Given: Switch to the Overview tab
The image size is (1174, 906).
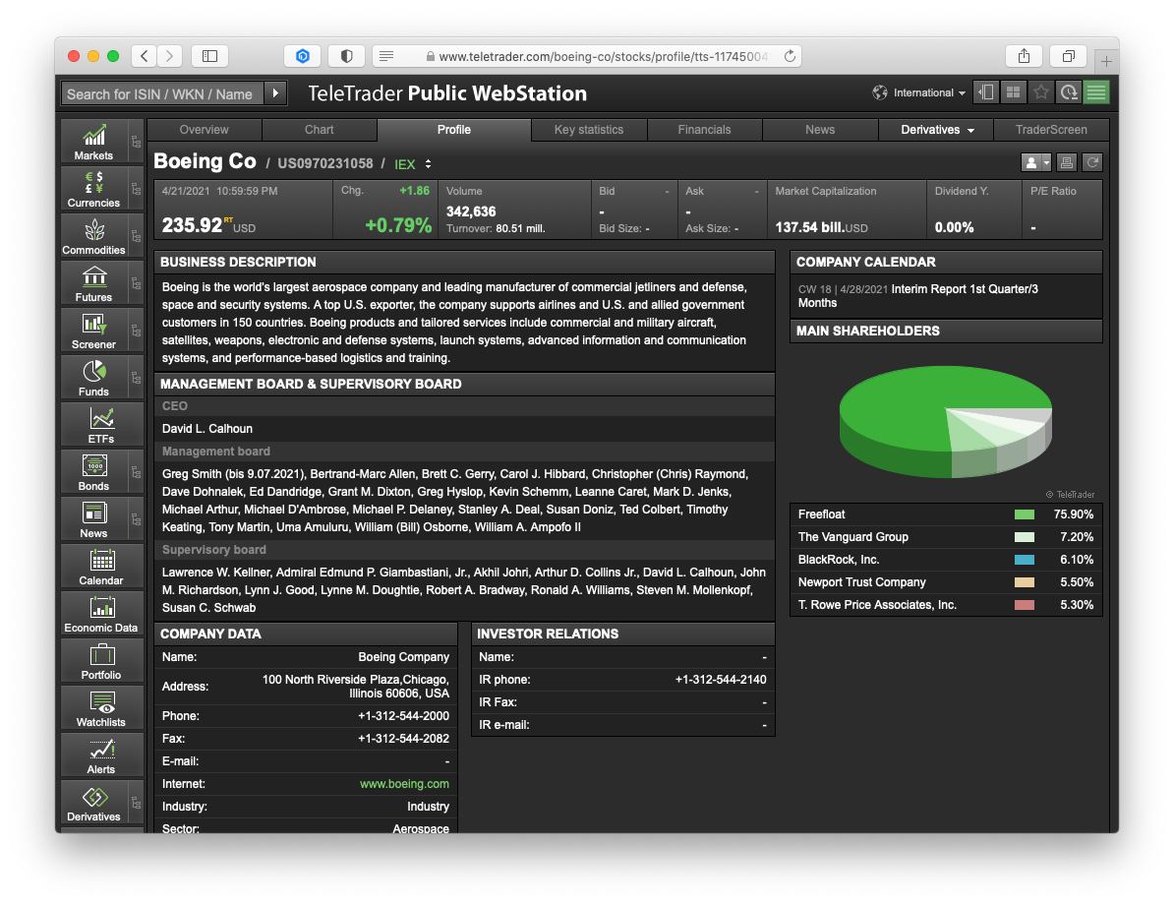Looking at the screenshot, I should 205,130.
